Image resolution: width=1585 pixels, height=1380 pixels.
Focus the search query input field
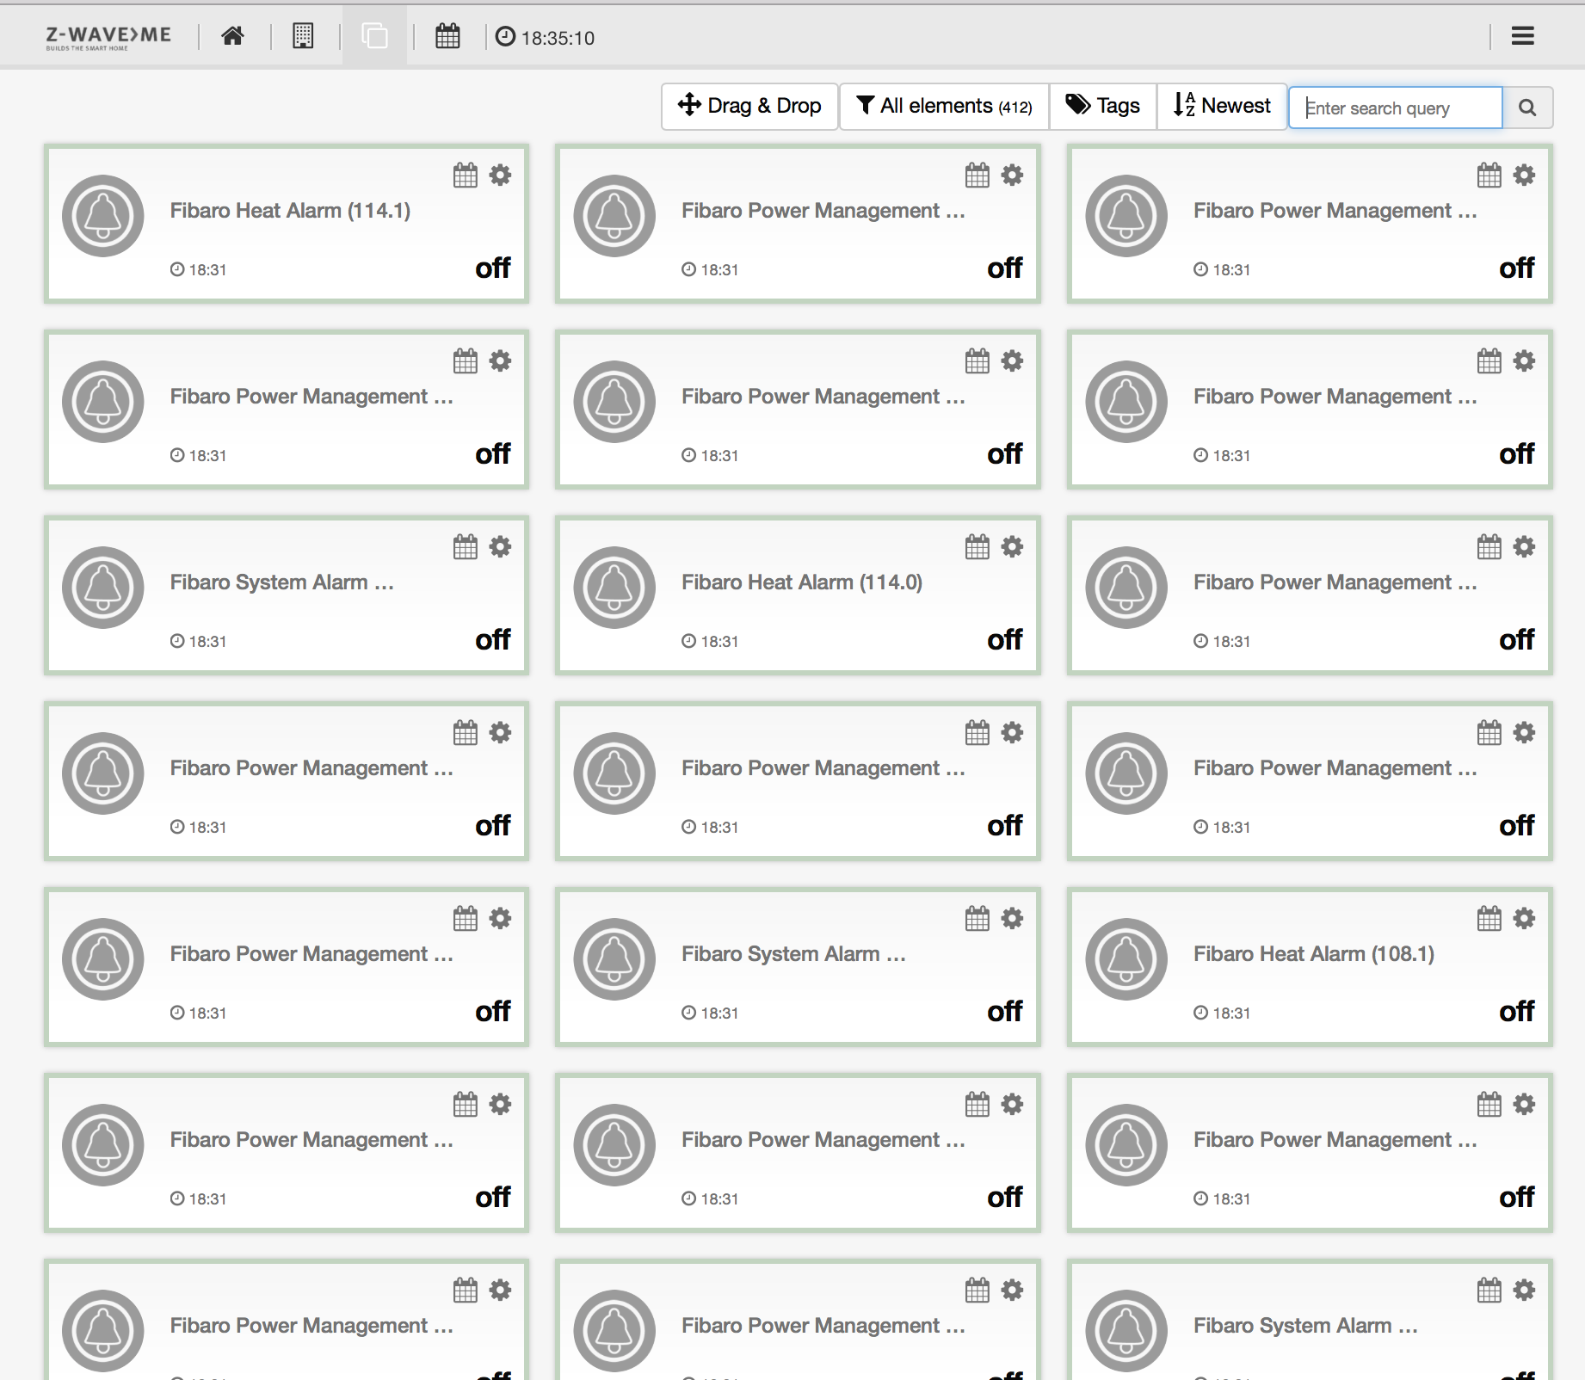tap(1395, 108)
